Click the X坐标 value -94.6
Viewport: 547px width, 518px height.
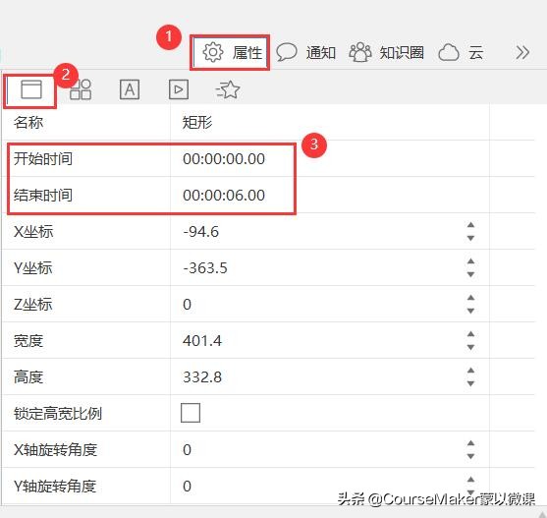click(201, 232)
